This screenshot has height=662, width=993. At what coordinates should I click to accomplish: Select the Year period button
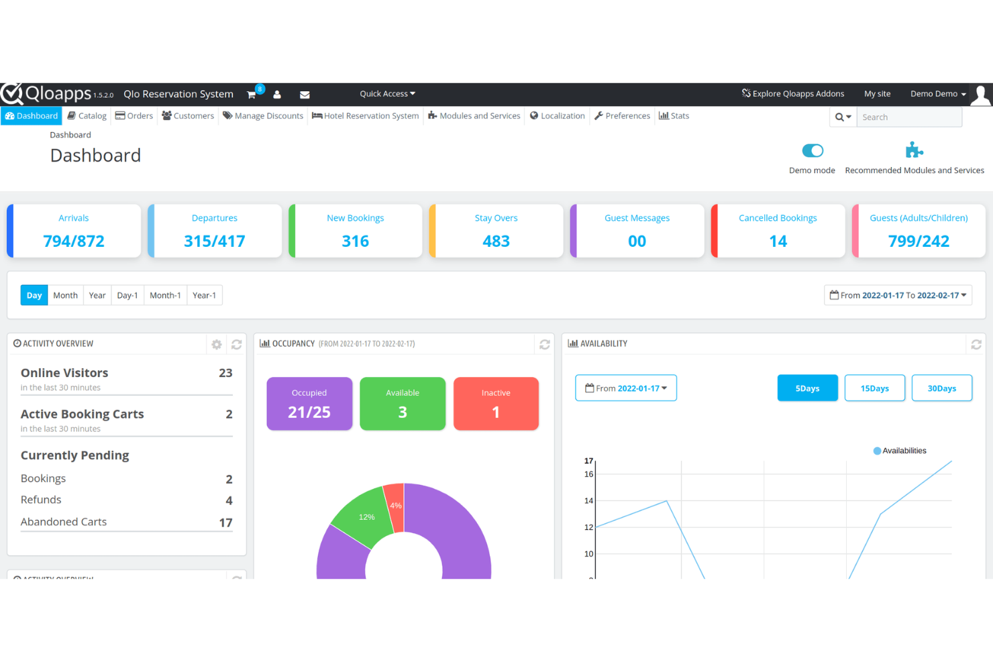[97, 295]
